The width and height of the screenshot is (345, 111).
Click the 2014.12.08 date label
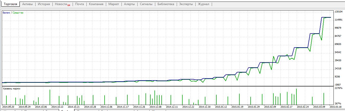155,107
